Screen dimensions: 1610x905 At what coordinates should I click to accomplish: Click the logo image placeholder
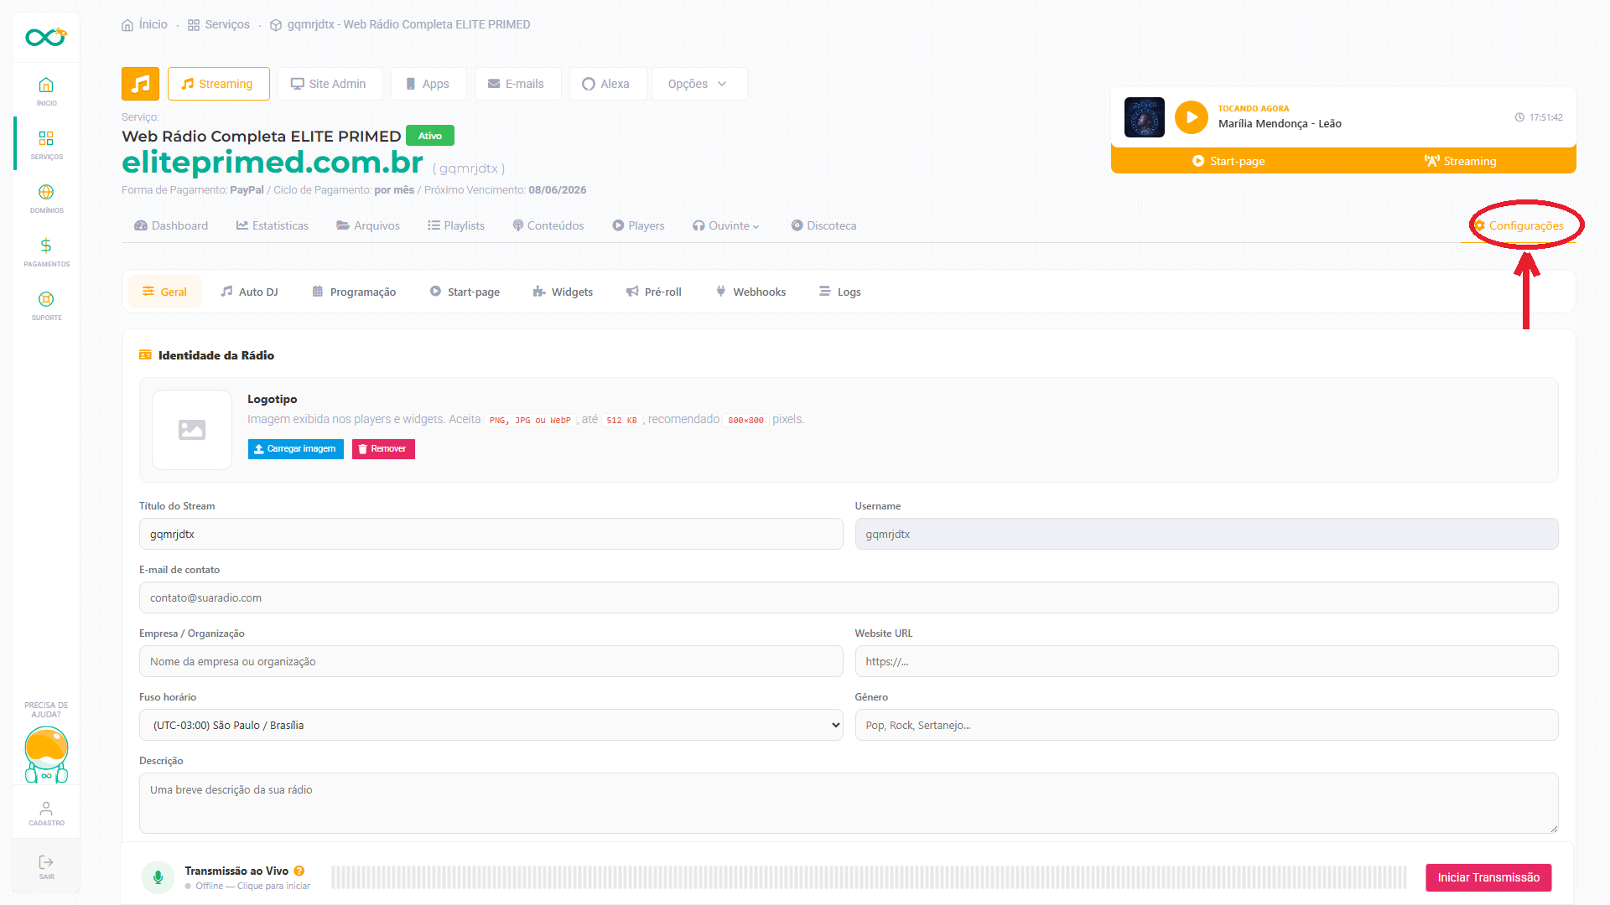click(x=192, y=430)
